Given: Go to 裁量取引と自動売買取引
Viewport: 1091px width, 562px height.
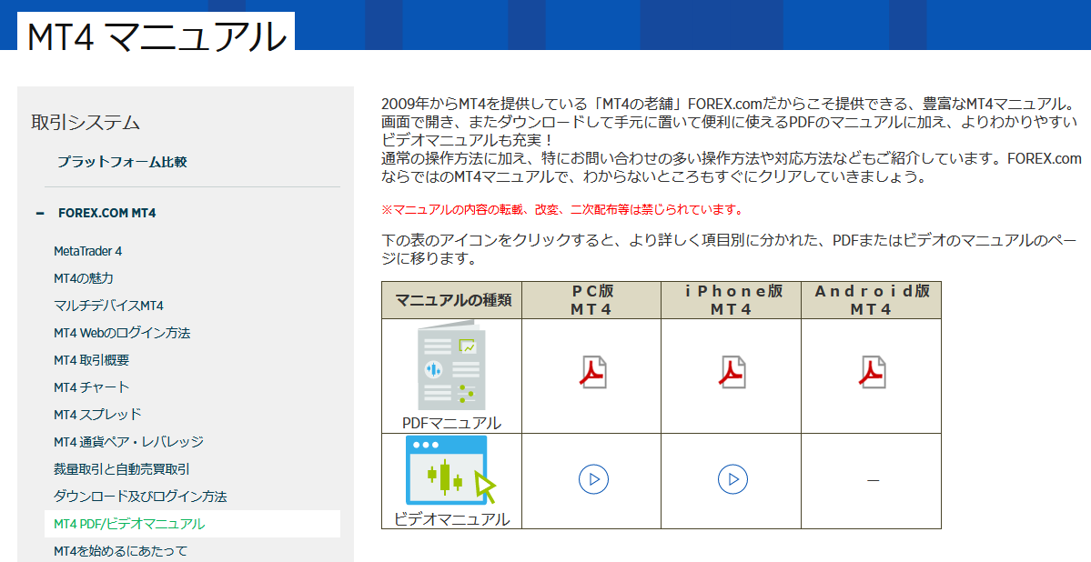Looking at the screenshot, I should pos(122,469).
